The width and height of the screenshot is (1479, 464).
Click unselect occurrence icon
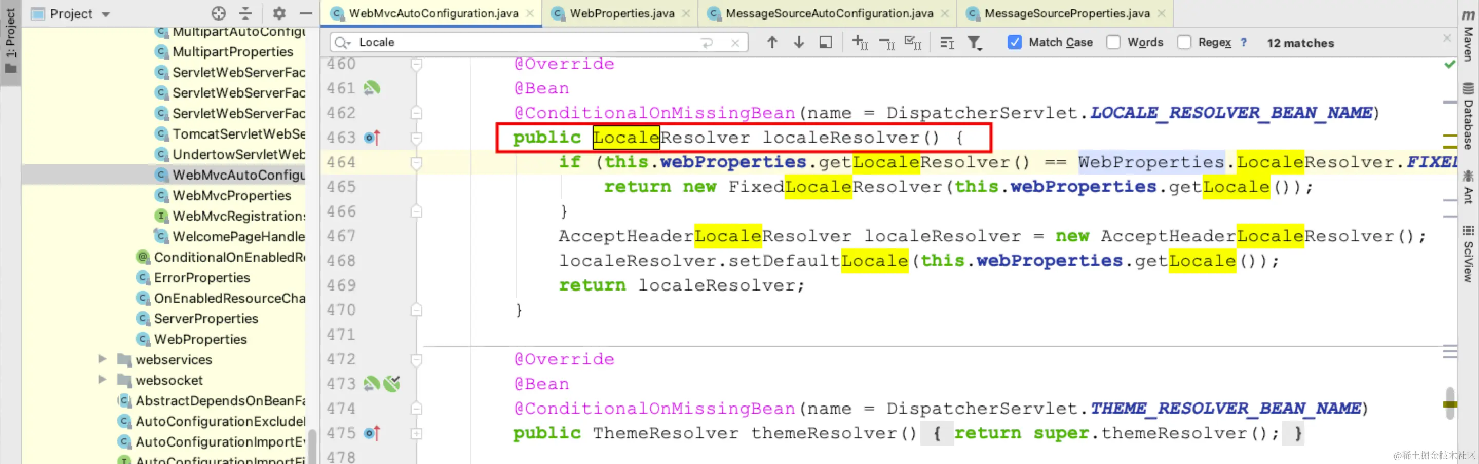(x=887, y=43)
